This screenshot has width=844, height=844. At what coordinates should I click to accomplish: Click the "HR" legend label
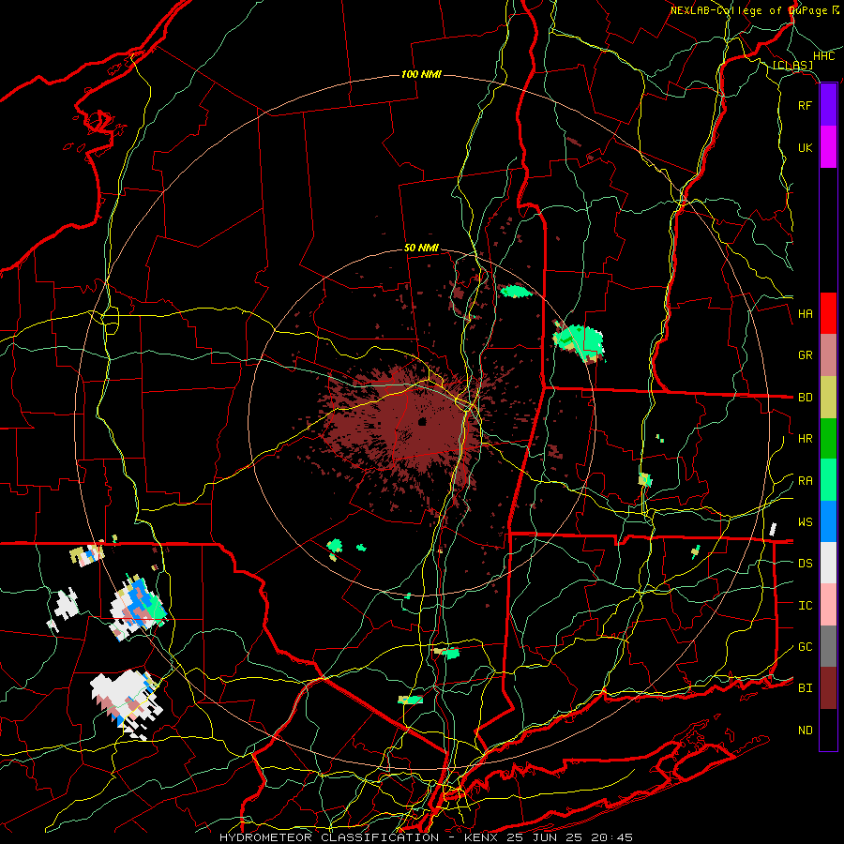point(806,439)
